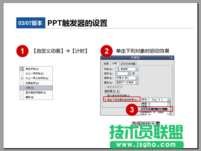Click the 延迟 input field showing 0
The width and height of the screenshot is (201, 151).
point(122,73)
